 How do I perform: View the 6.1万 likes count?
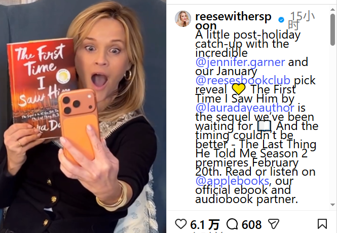click(x=205, y=224)
